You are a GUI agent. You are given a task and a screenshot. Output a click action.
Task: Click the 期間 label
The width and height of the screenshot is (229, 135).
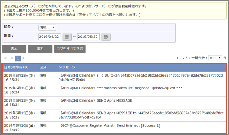pos(9,36)
